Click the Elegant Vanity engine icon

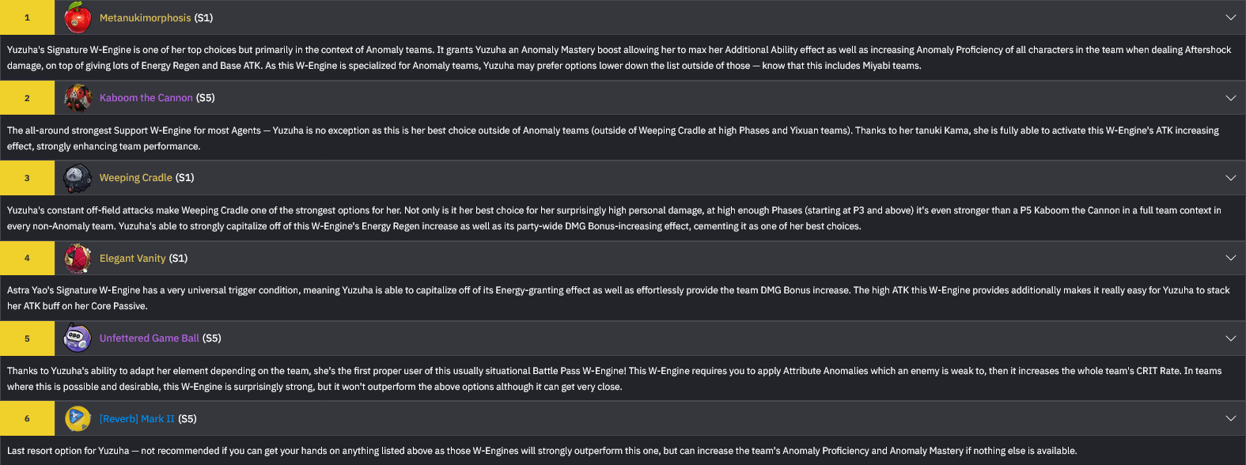pyautogui.click(x=77, y=259)
